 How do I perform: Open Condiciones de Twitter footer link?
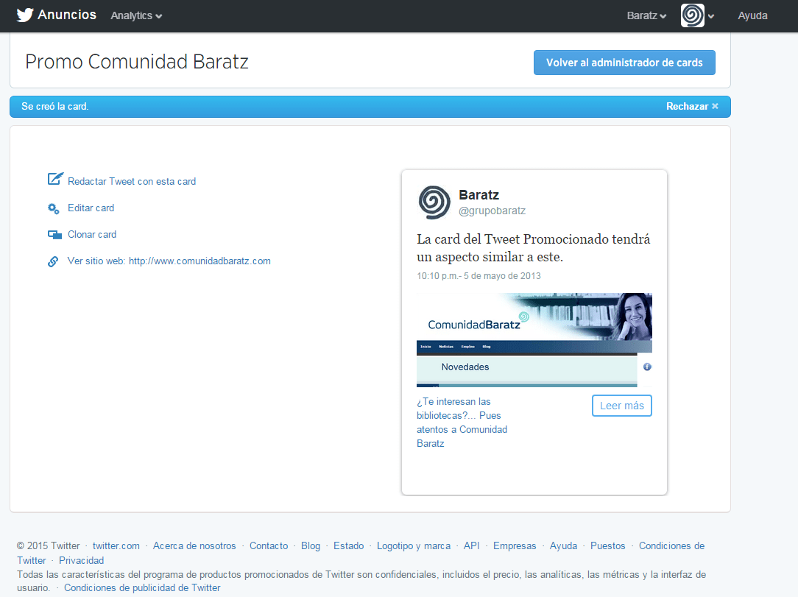672,545
